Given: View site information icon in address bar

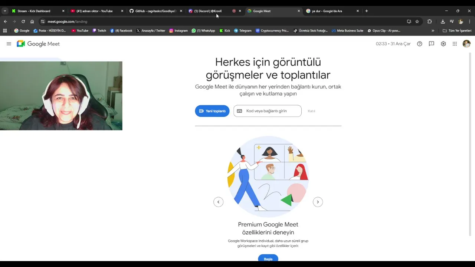Looking at the screenshot, I should pos(43,22).
